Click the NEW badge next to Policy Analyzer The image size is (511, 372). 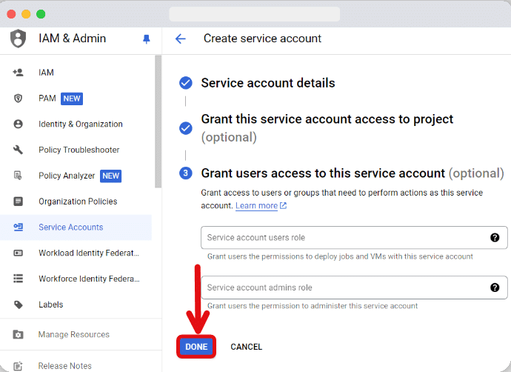(110, 176)
